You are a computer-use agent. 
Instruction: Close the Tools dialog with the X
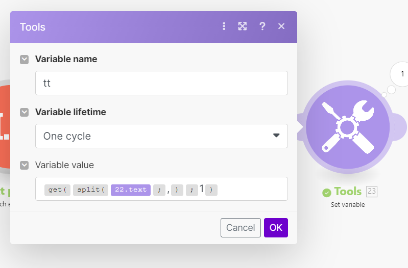pos(281,26)
